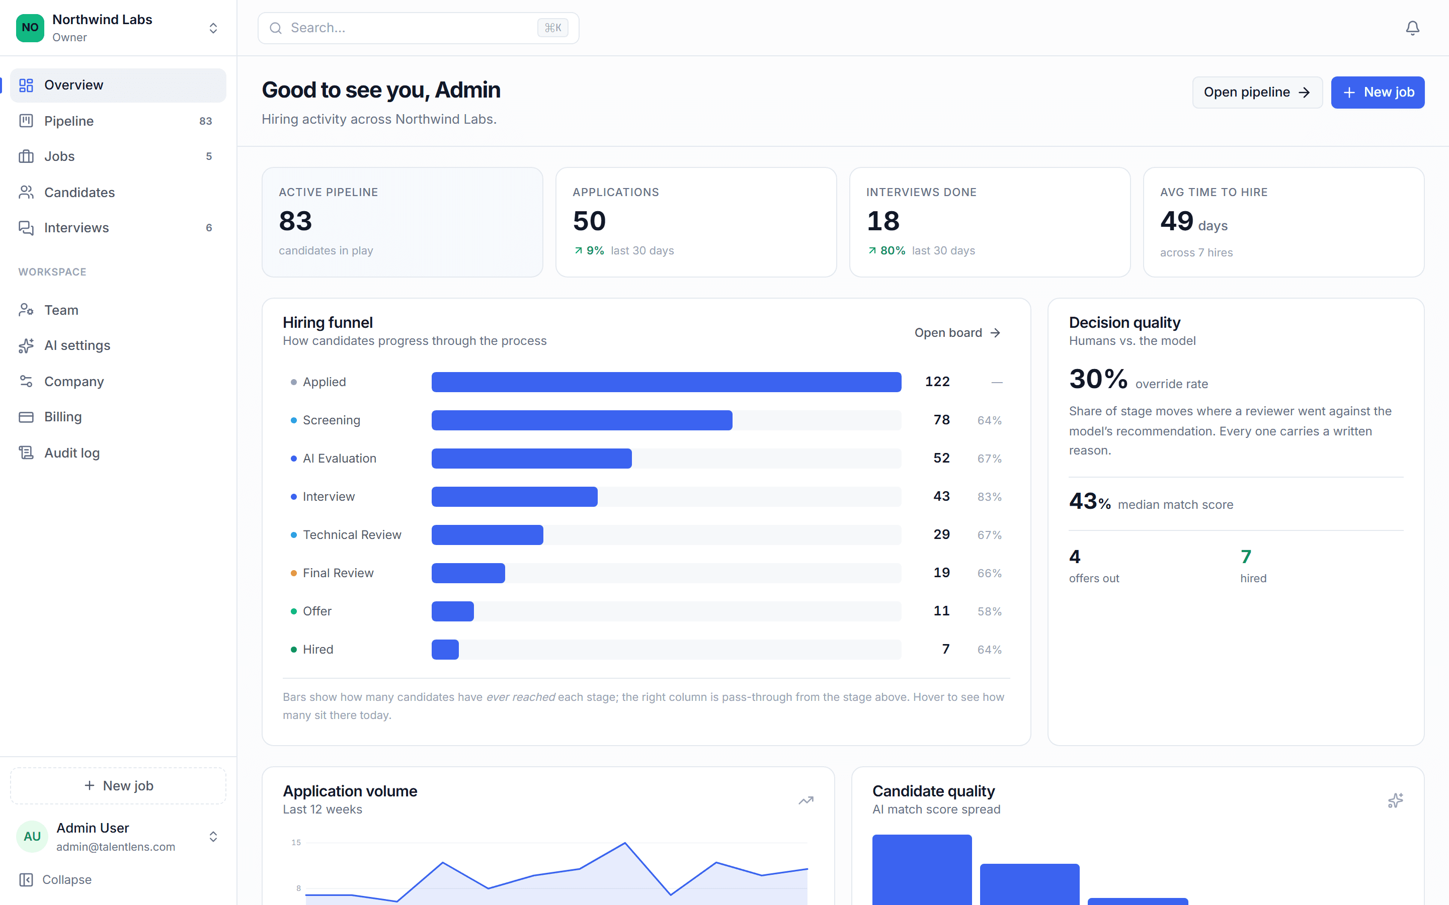Viewport: 1449px width, 905px height.
Task: Click the Offer funnel bar
Action: 452,611
